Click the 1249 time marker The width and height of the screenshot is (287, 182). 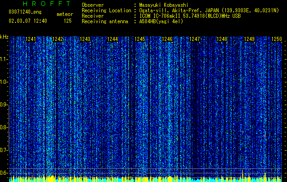click(x=249, y=39)
